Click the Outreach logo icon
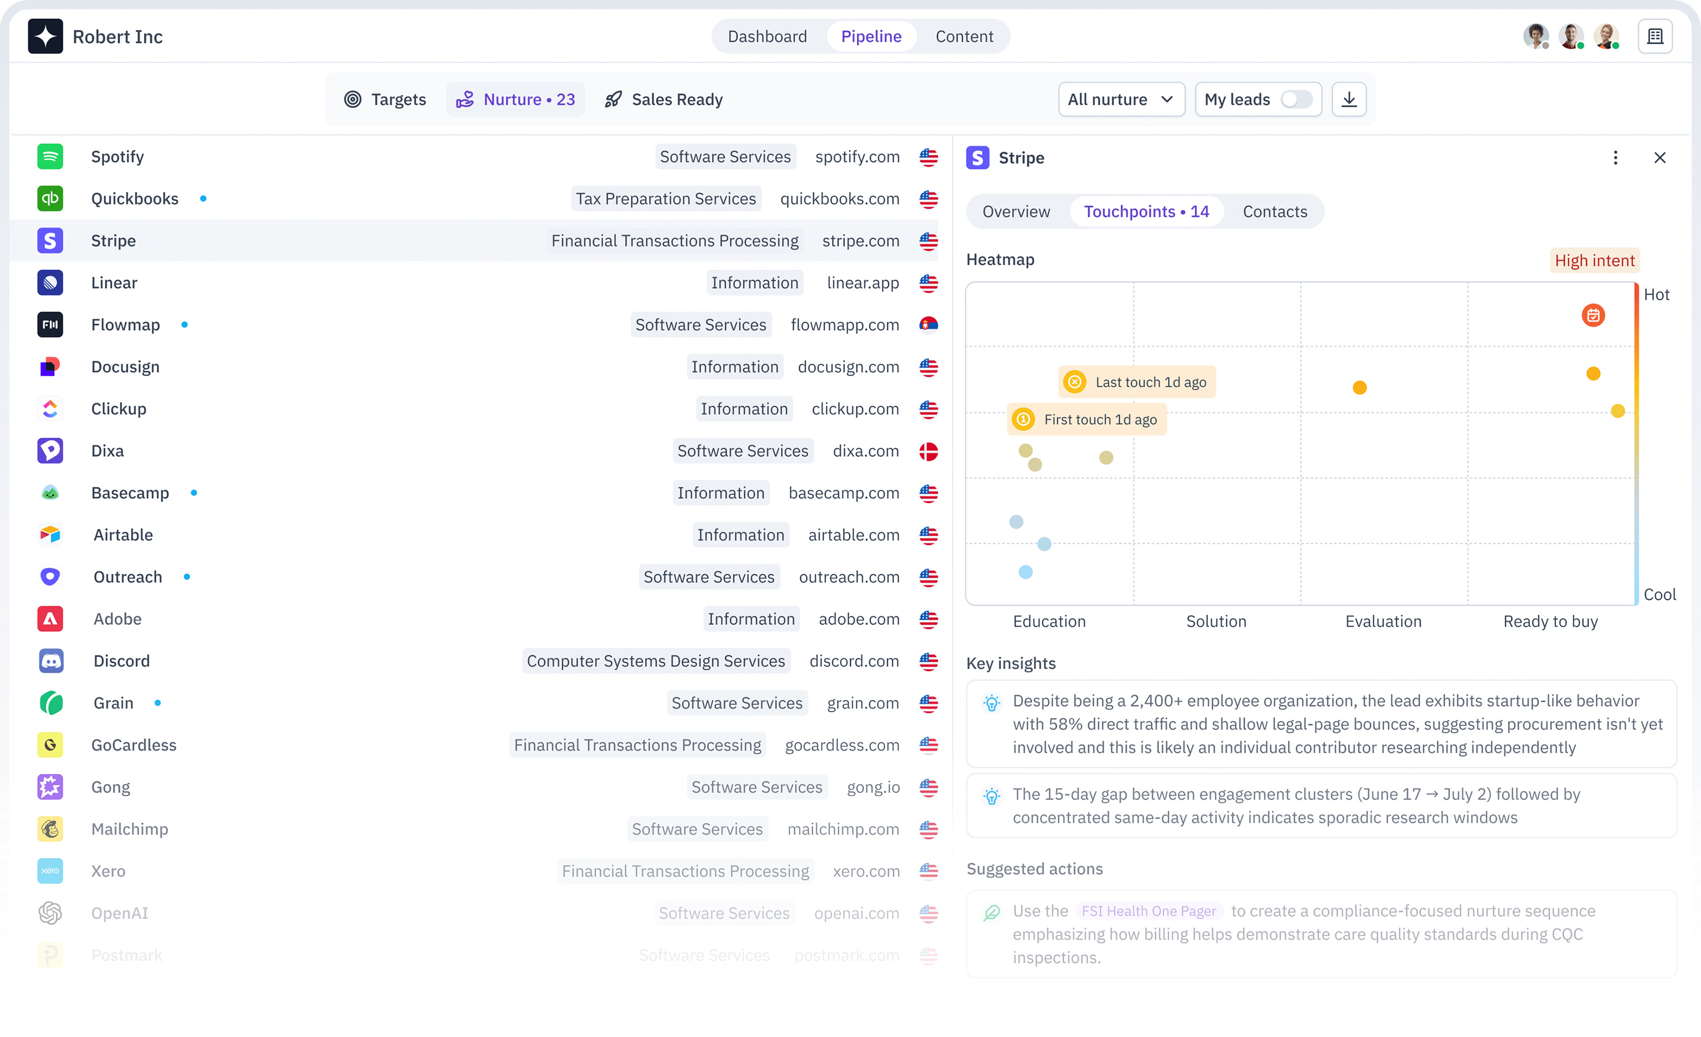 tap(50, 577)
